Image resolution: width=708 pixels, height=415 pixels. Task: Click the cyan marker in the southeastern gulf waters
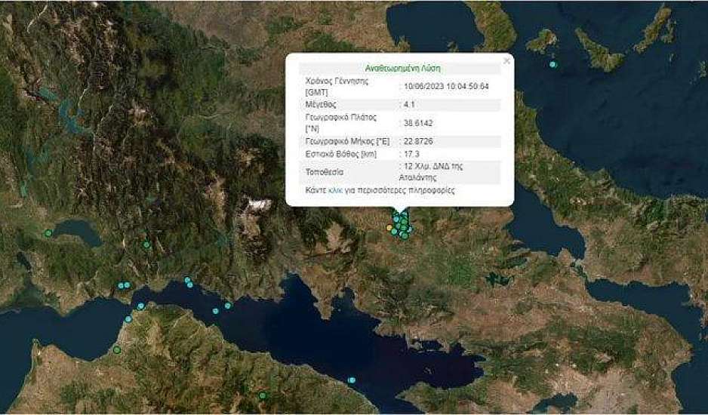(x=352, y=380)
